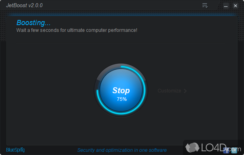Click the LO4D globe arrows watermark icon

(192, 147)
